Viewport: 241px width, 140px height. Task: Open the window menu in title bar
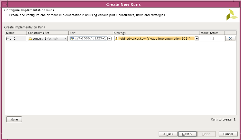pos(3,4)
